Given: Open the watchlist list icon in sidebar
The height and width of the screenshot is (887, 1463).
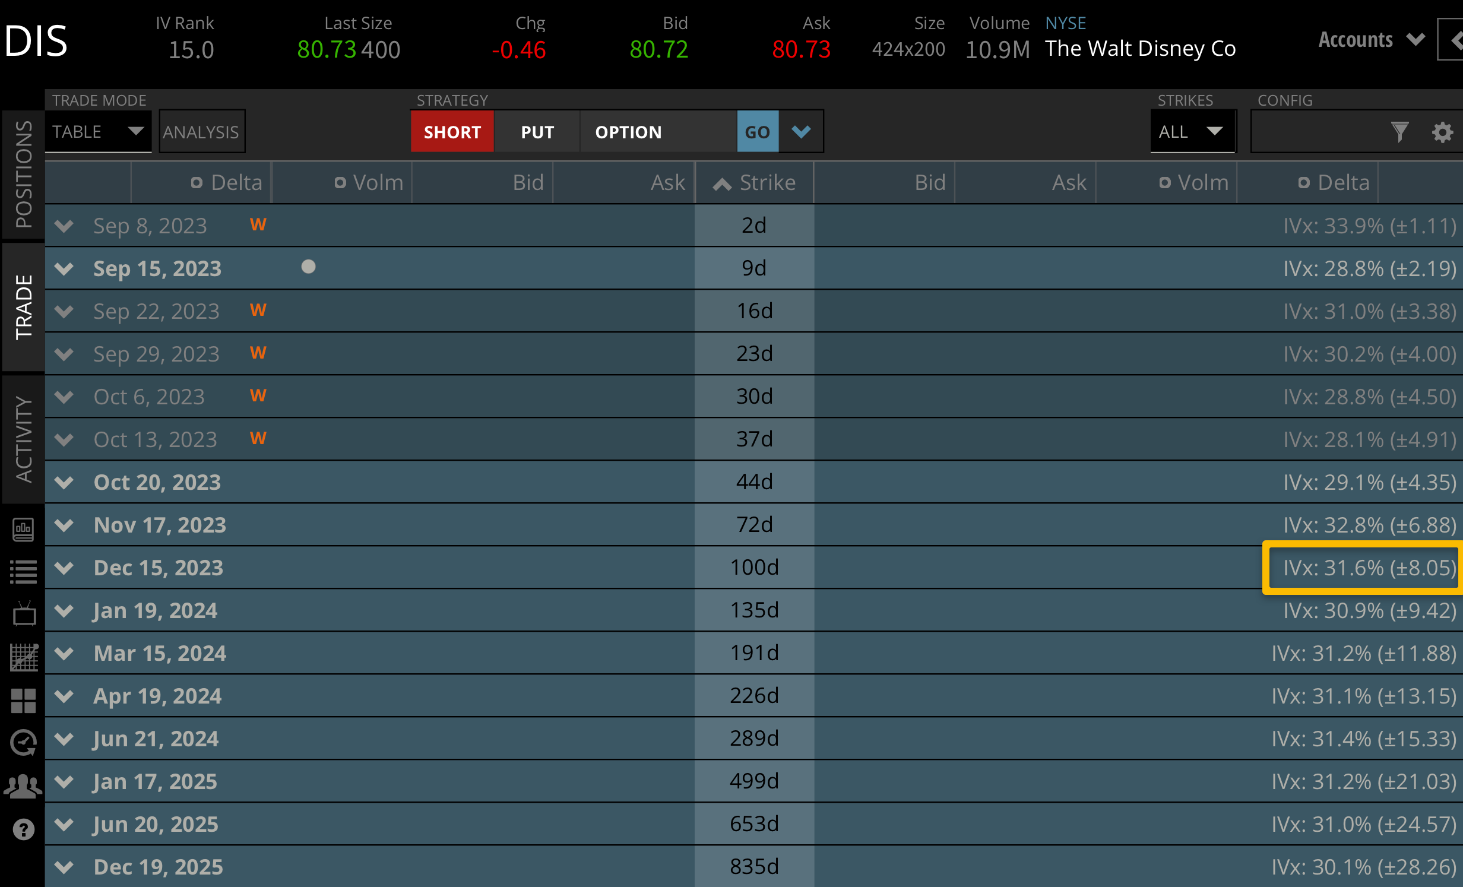Looking at the screenshot, I should (x=23, y=572).
